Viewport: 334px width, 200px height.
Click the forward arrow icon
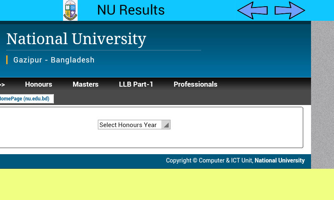(290, 10)
